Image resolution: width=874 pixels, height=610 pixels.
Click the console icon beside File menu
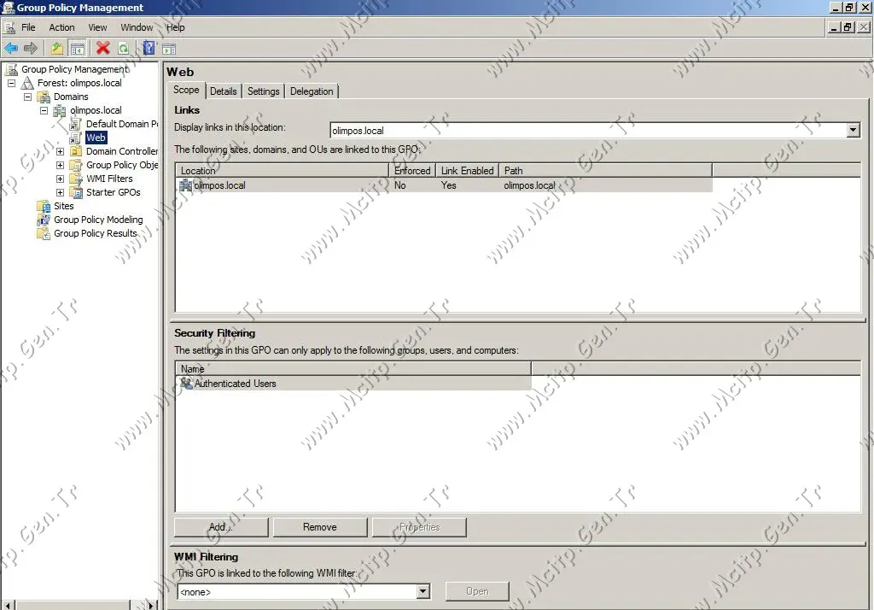click(x=9, y=27)
